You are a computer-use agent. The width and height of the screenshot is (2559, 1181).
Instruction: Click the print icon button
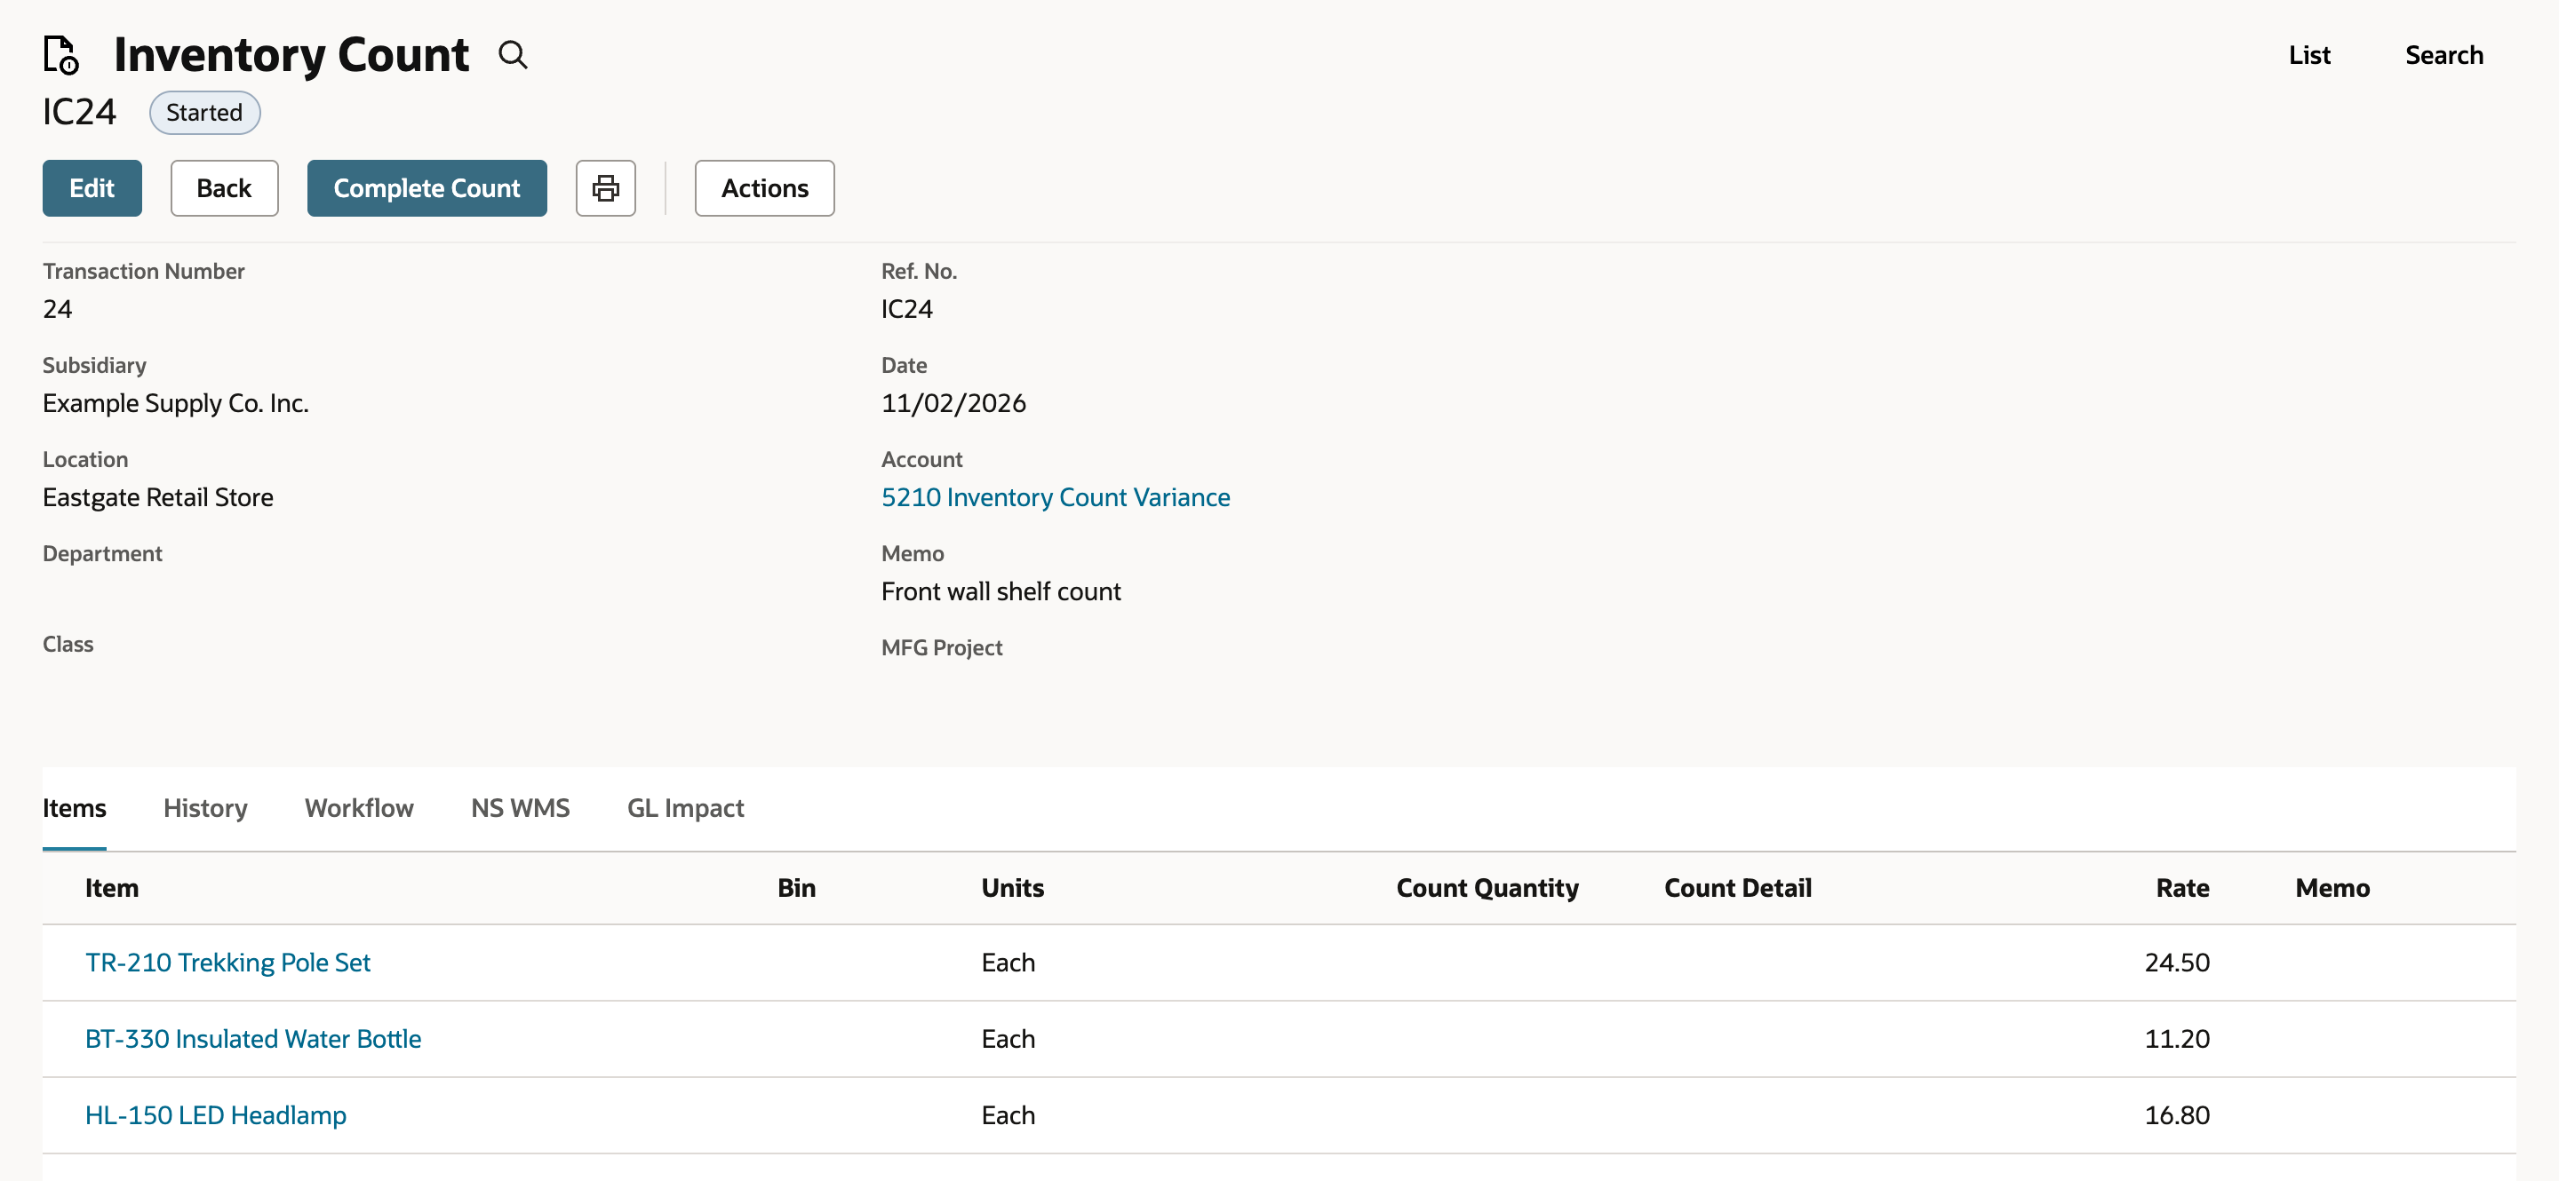click(606, 187)
